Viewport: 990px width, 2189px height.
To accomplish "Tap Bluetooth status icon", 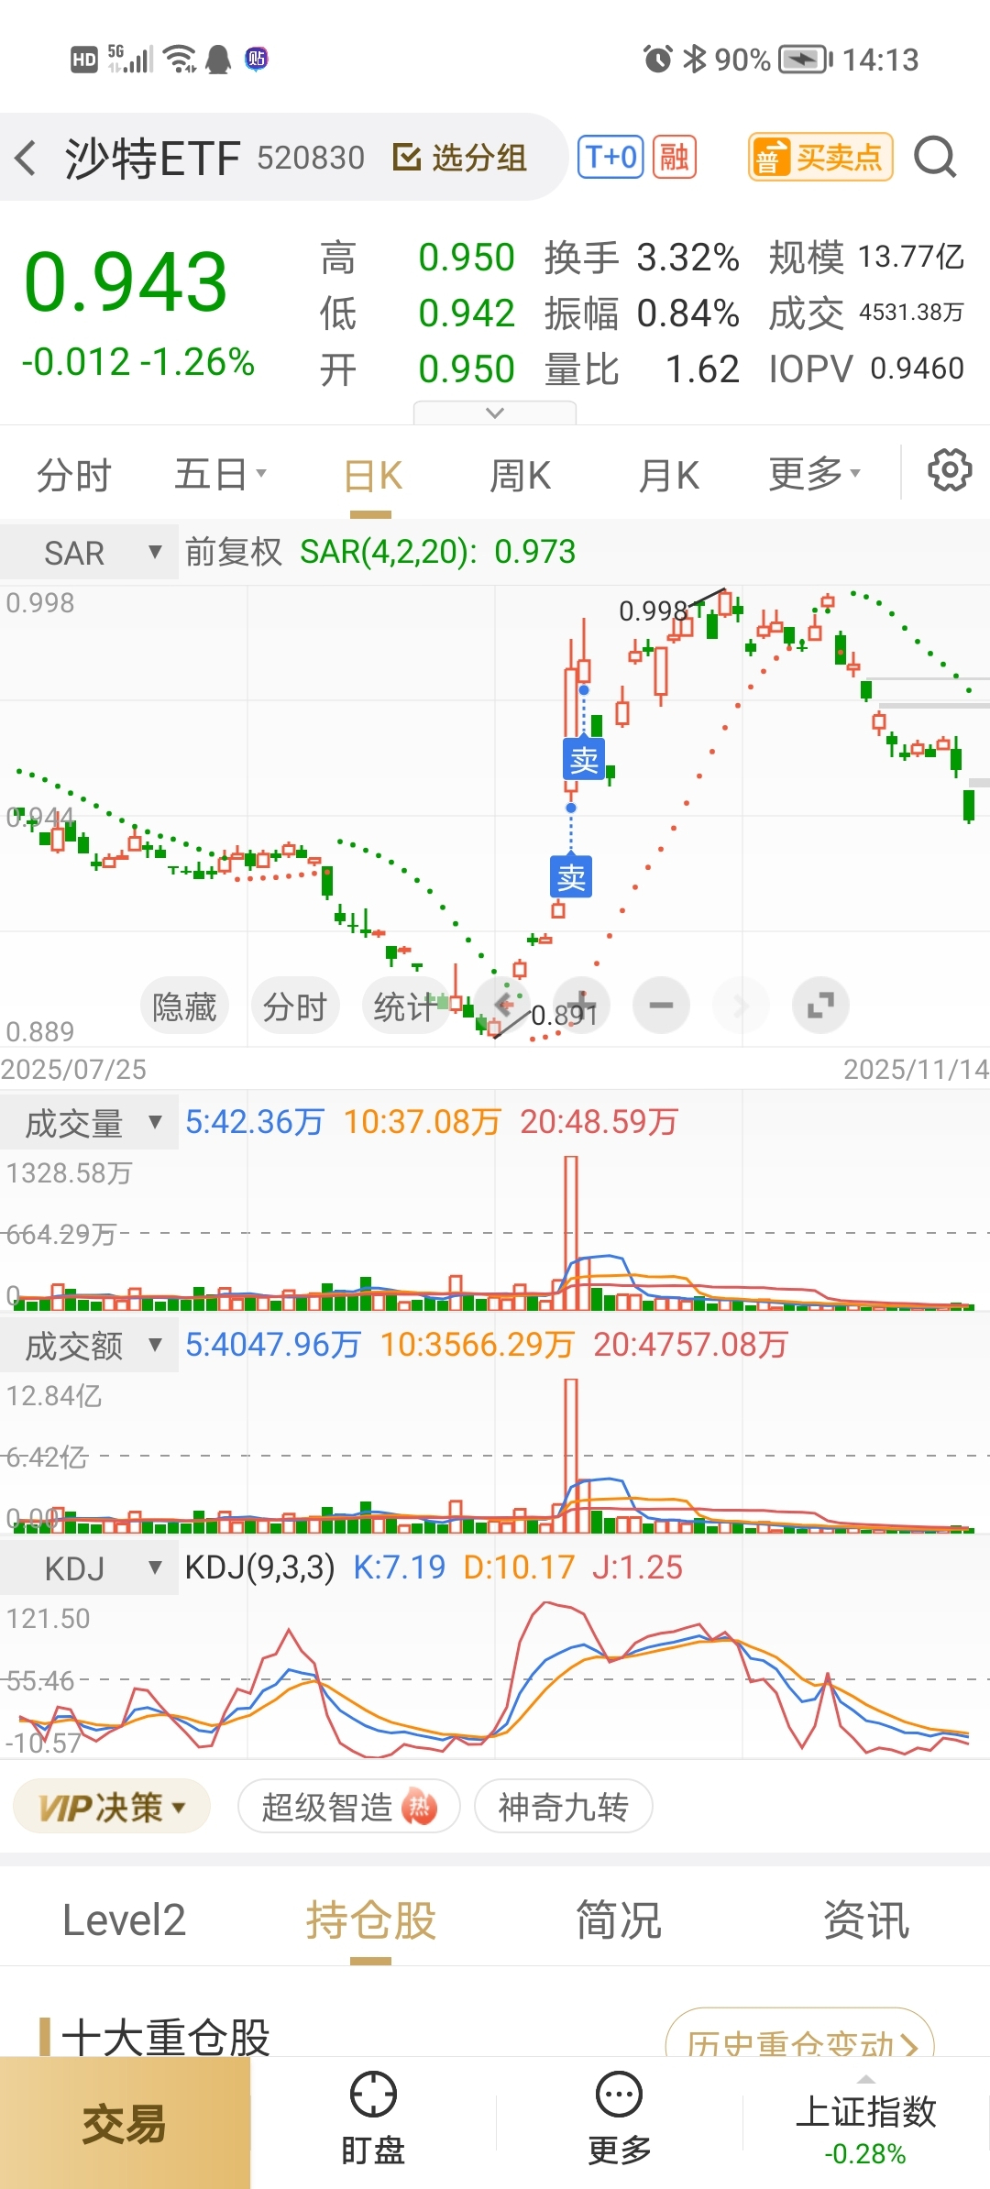I will pos(695,59).
